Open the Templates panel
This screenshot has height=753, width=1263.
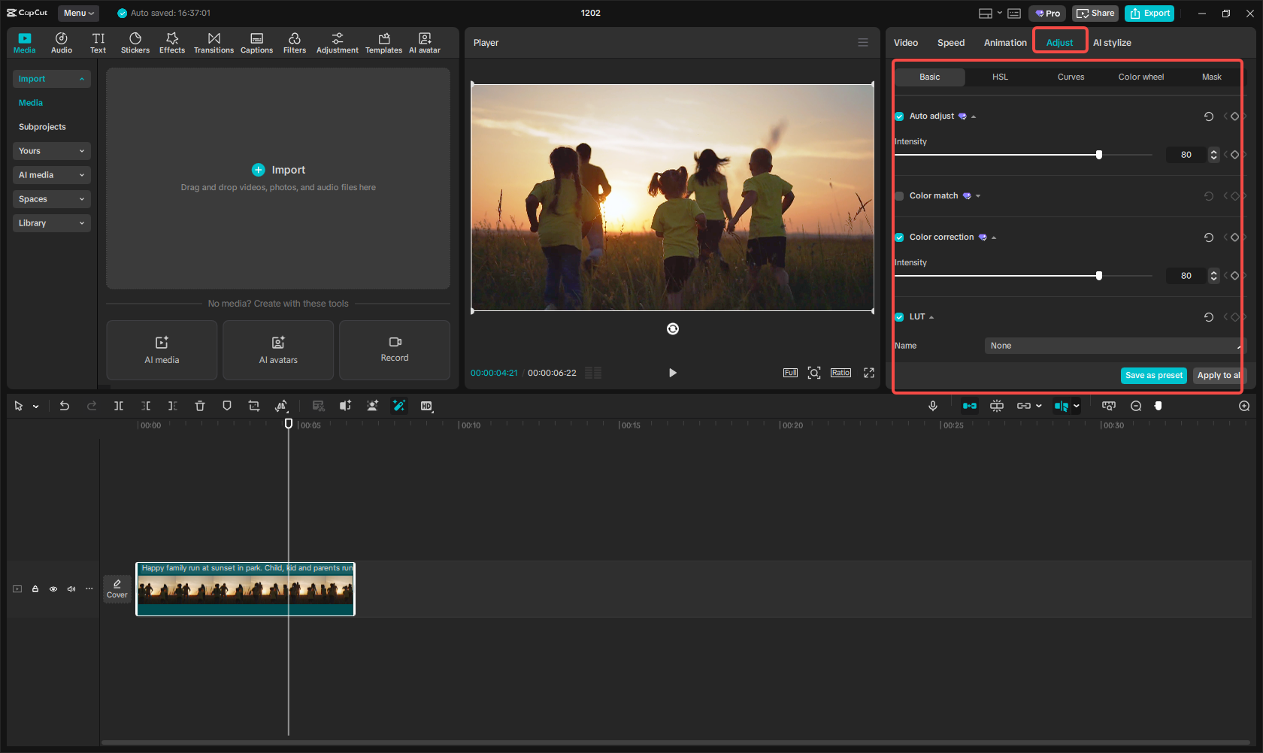point(383,42)
